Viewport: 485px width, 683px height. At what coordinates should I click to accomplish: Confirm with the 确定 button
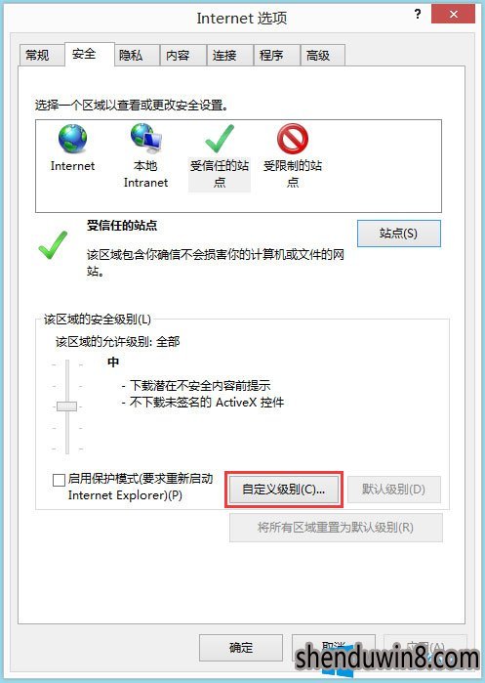[x=241, y=648]
